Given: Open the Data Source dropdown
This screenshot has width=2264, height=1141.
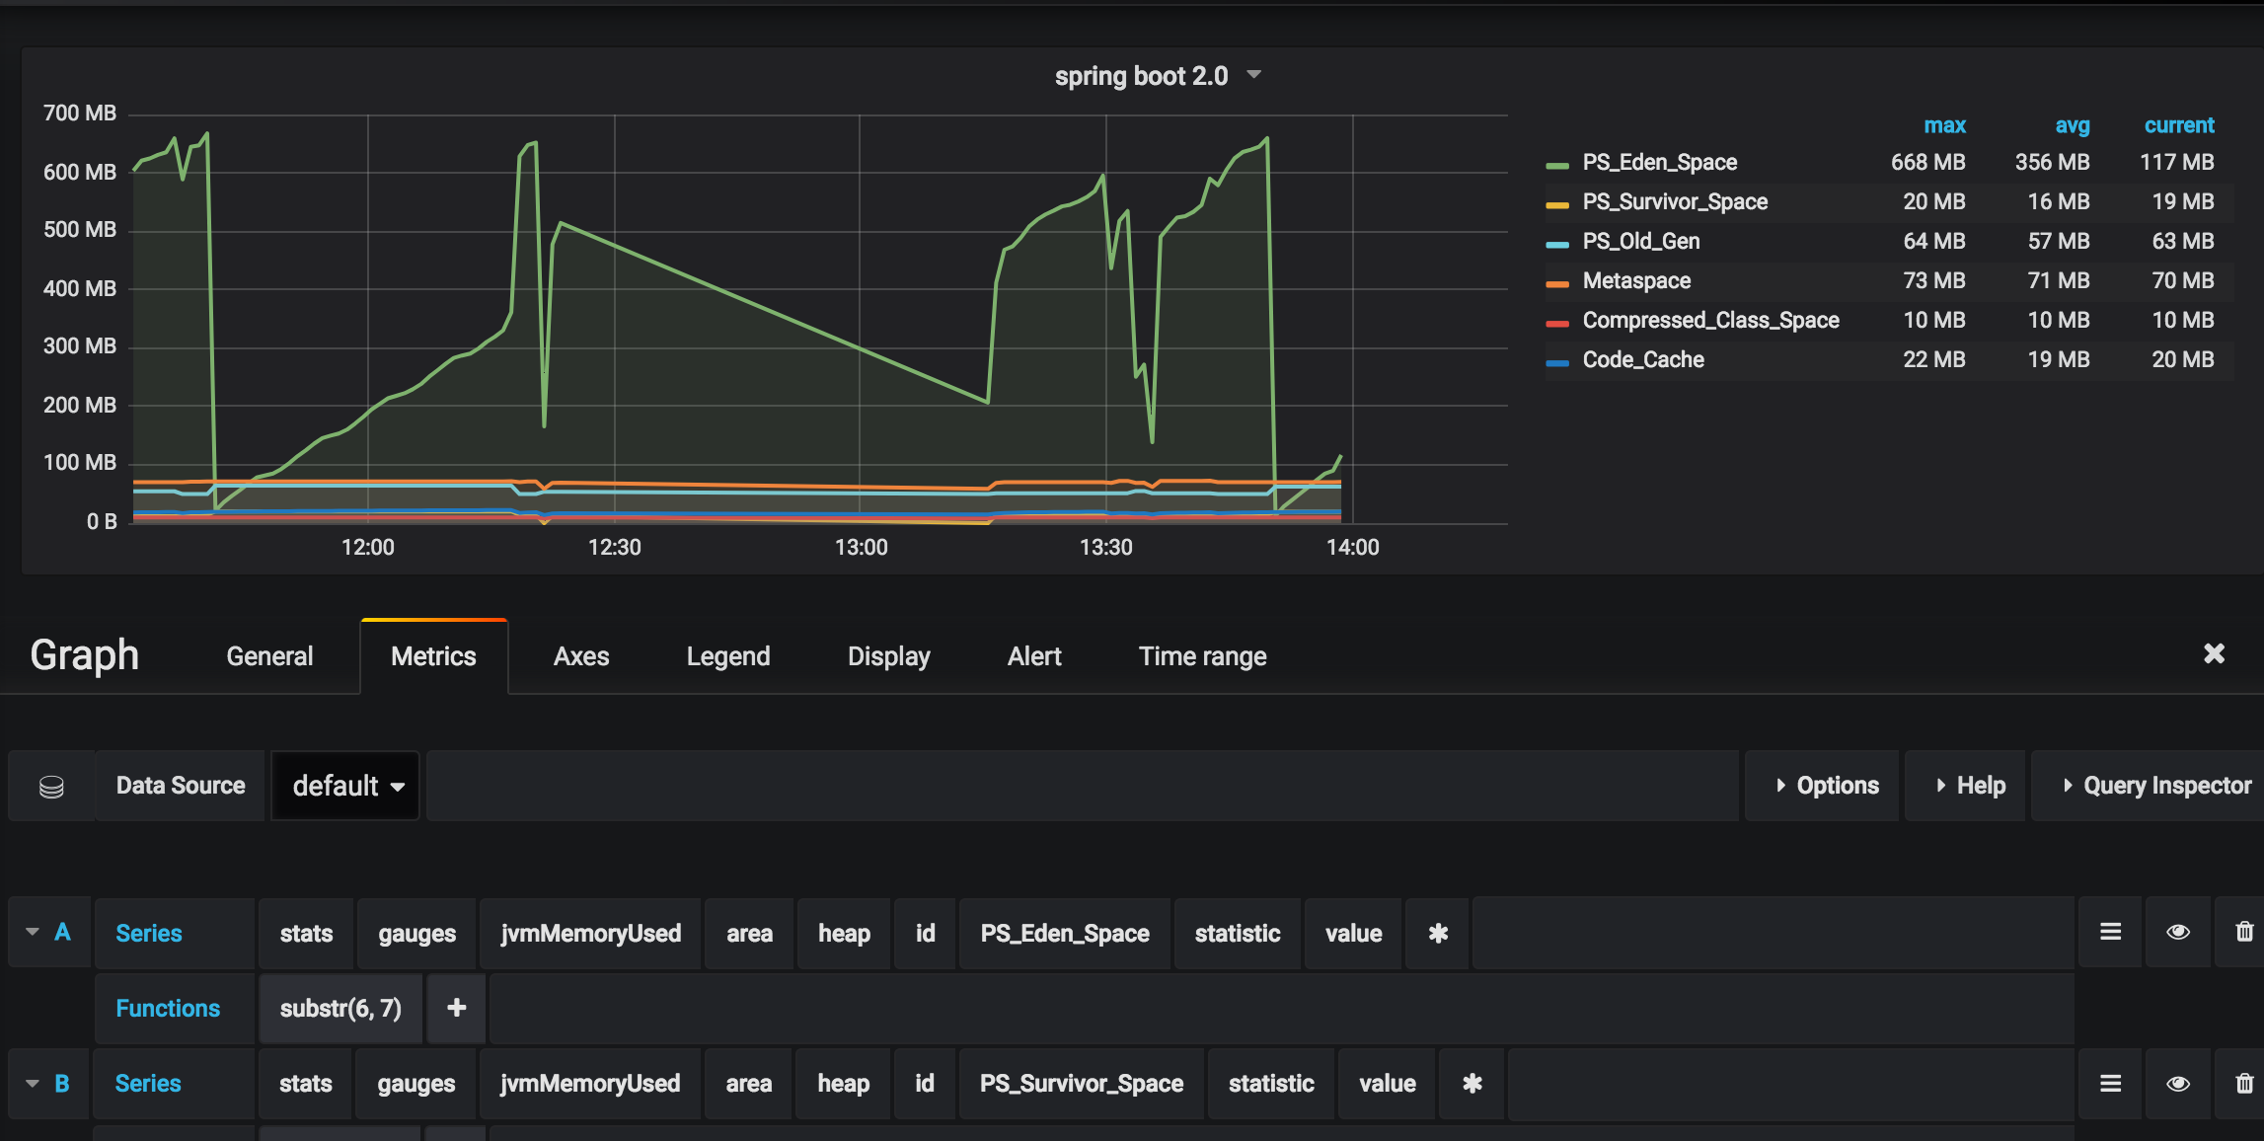Looking at the screenshot, I should click(343, 785).
